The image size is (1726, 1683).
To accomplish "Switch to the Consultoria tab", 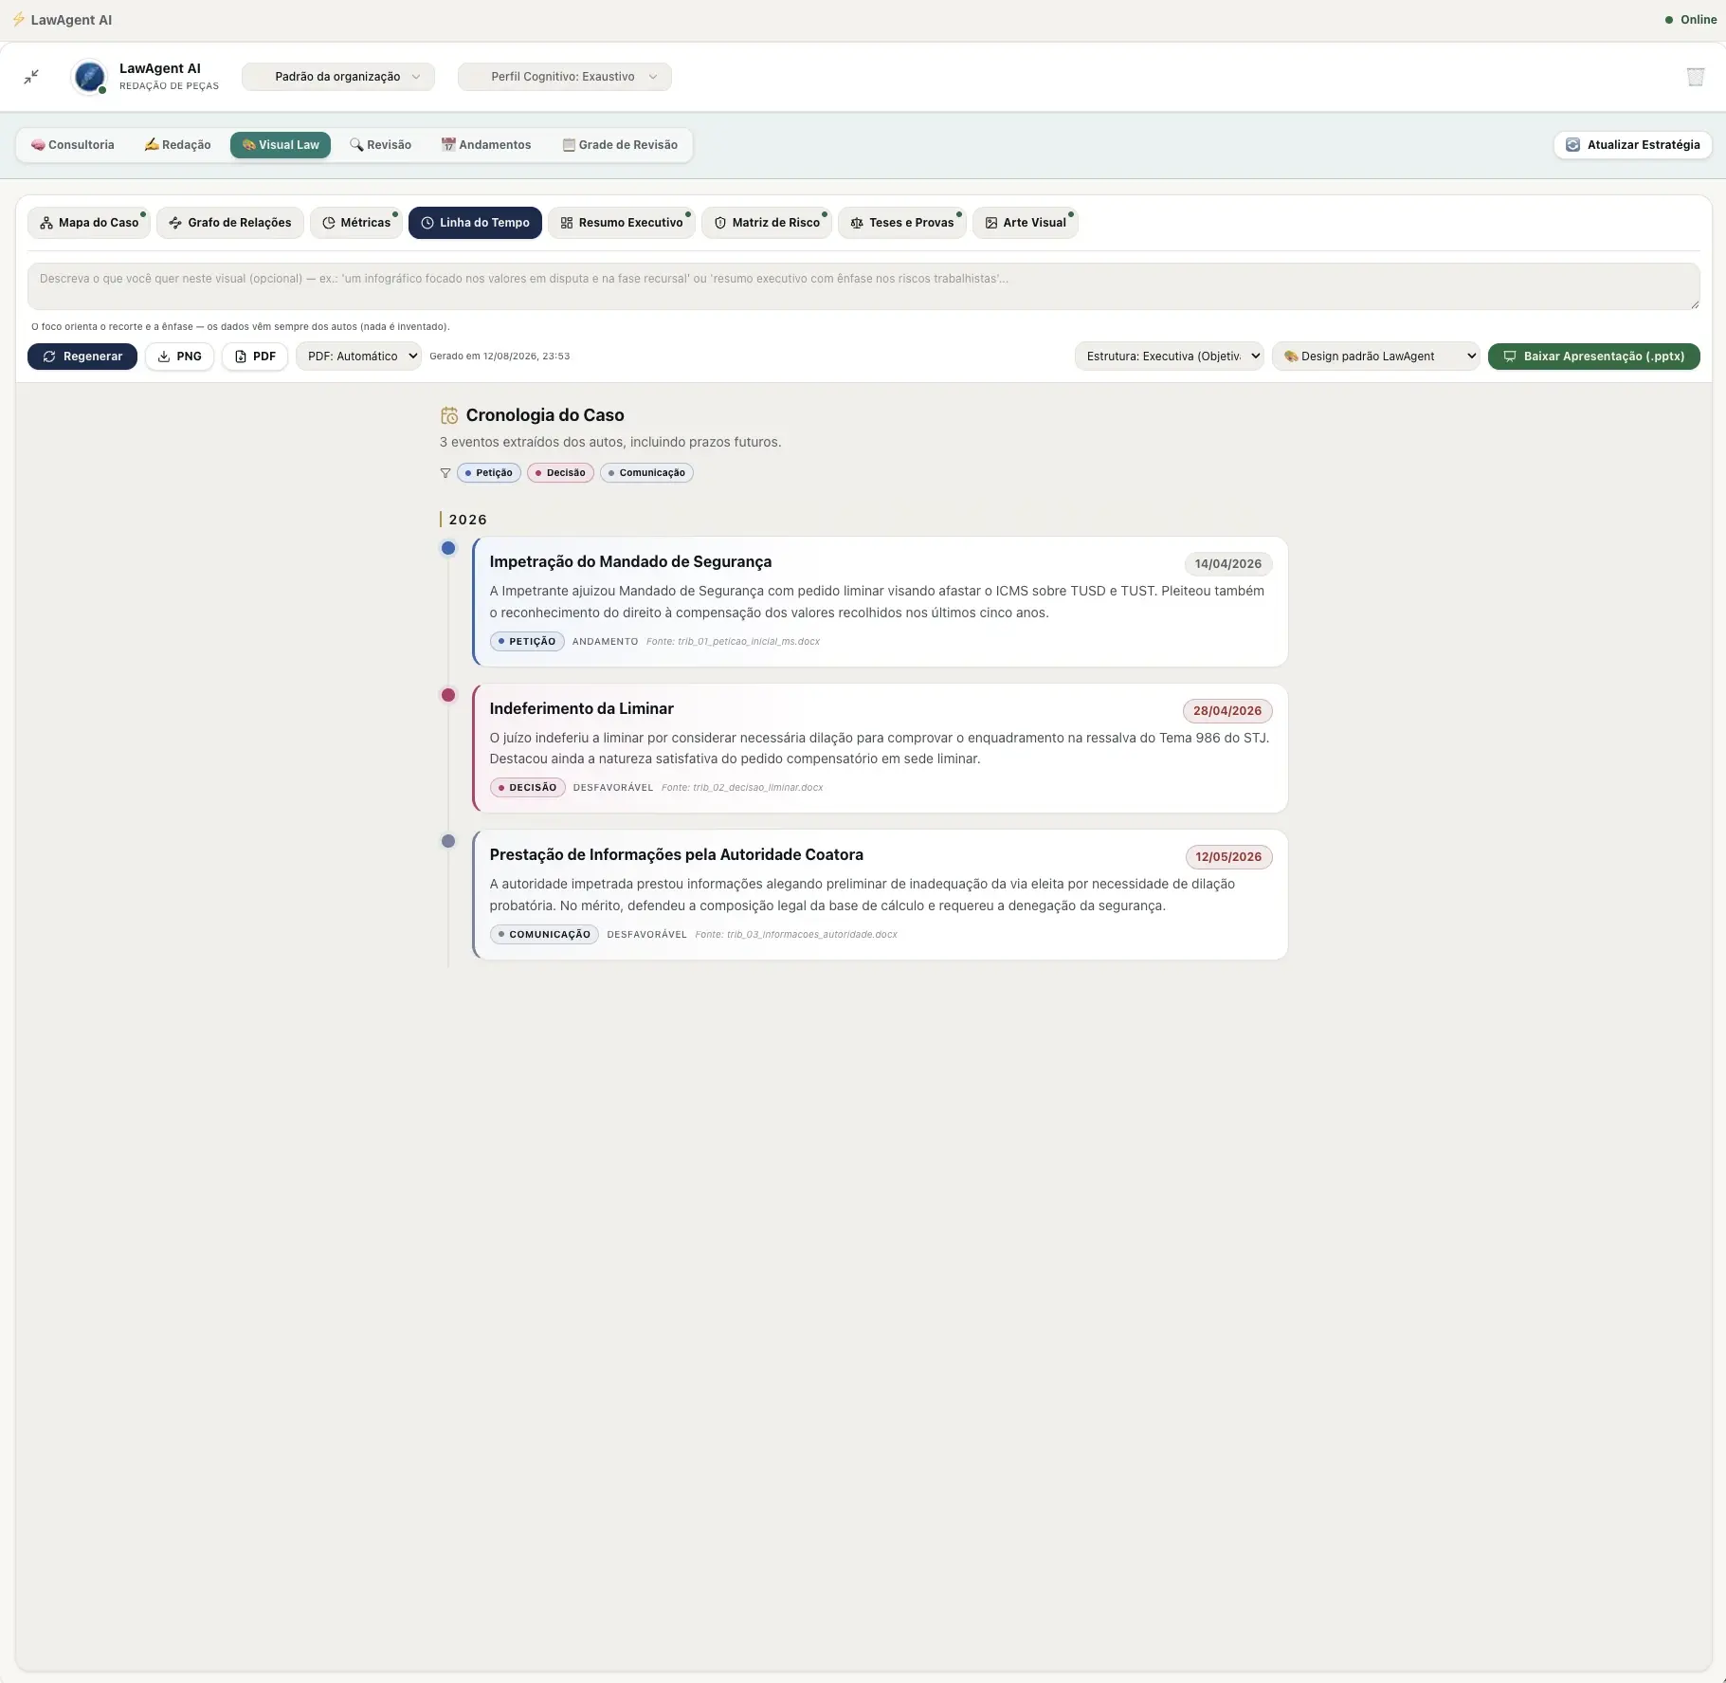I will pos(73,145).
